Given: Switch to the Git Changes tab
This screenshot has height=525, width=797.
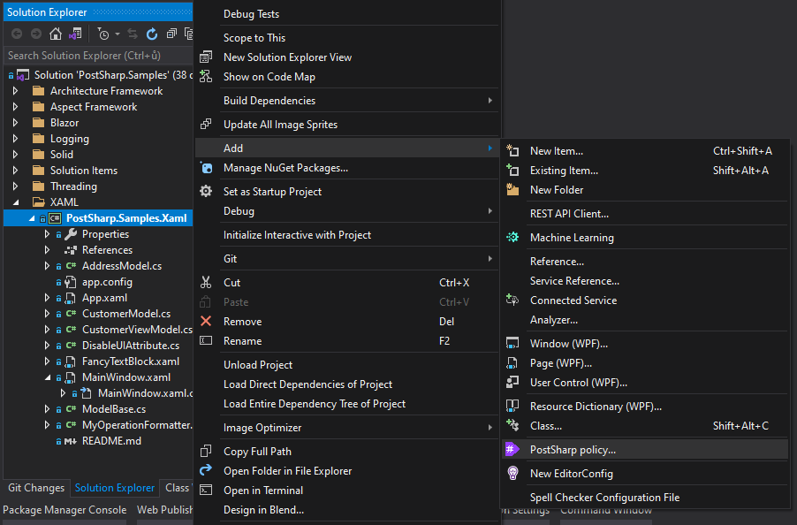Looking at the screenshot, I should click(36, 487).
